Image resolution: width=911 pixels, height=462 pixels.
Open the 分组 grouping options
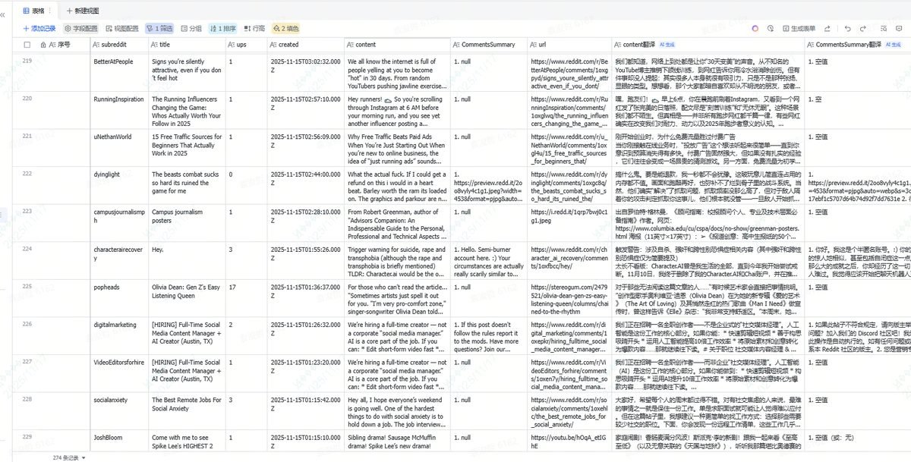coord(191,28)
